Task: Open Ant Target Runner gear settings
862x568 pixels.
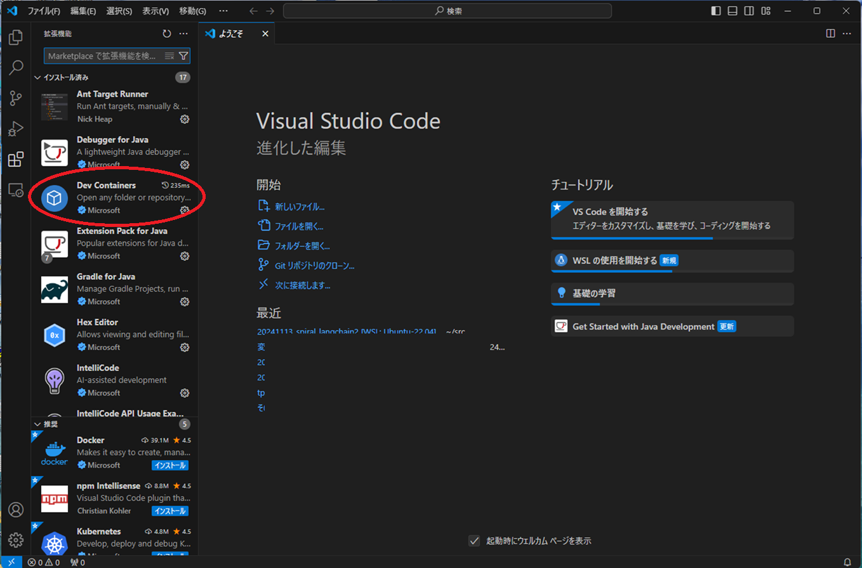Action: point(185,119)
